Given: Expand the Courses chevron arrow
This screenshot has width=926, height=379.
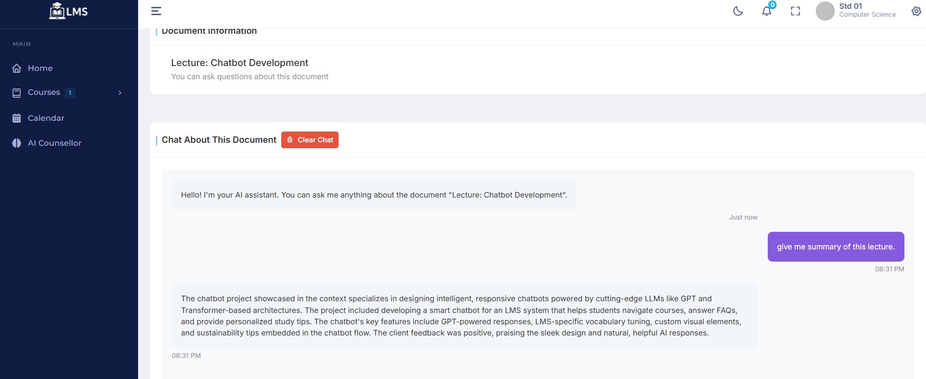Looking at the screenshot, I should (x=120, y=92).
